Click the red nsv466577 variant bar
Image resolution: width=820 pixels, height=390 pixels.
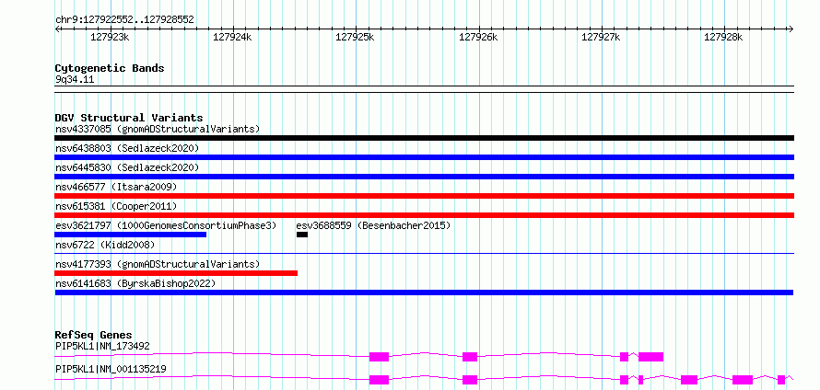point(425,196)
